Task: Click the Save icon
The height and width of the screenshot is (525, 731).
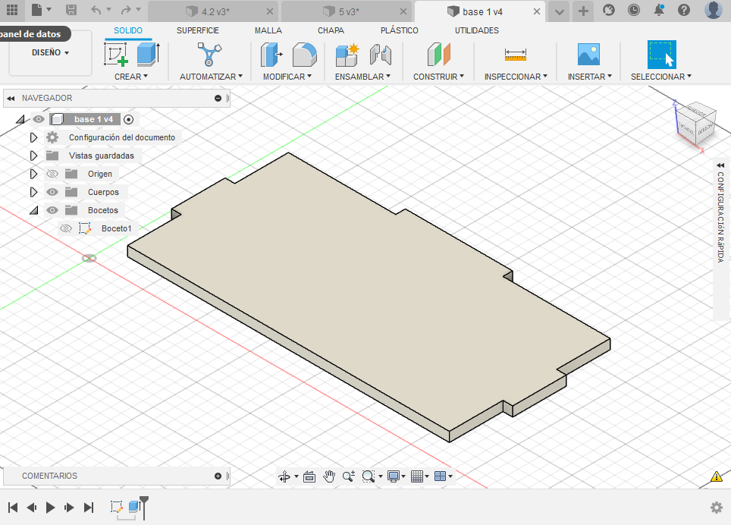Action: pos(71,10)
